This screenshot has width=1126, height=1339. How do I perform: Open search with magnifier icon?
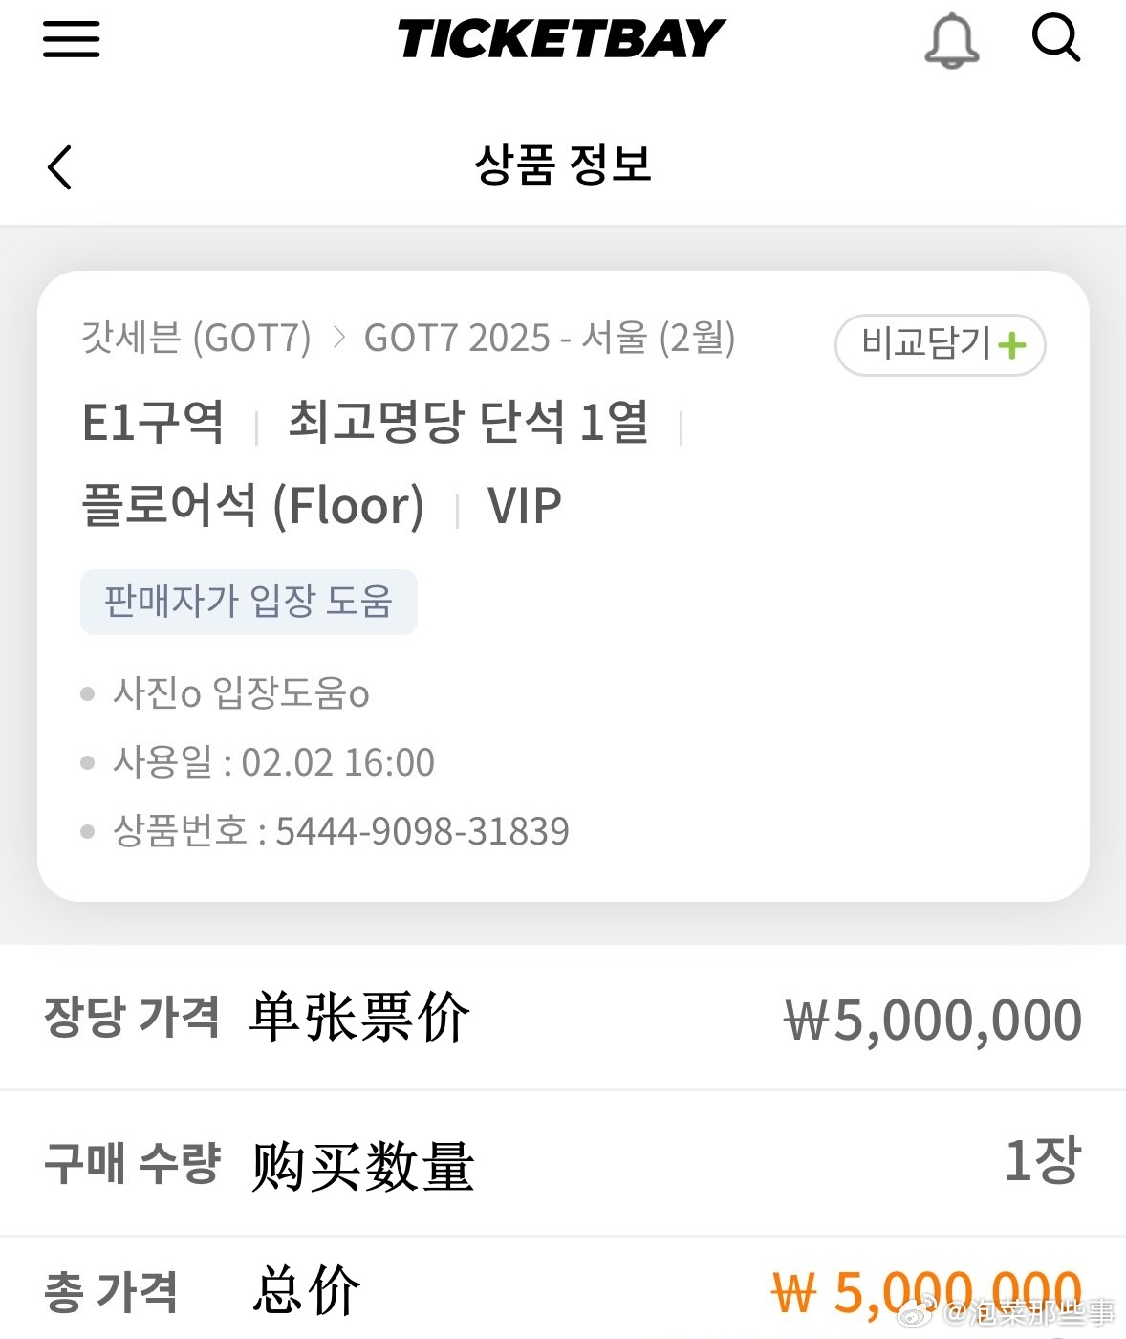click(x=1056, y=39)
